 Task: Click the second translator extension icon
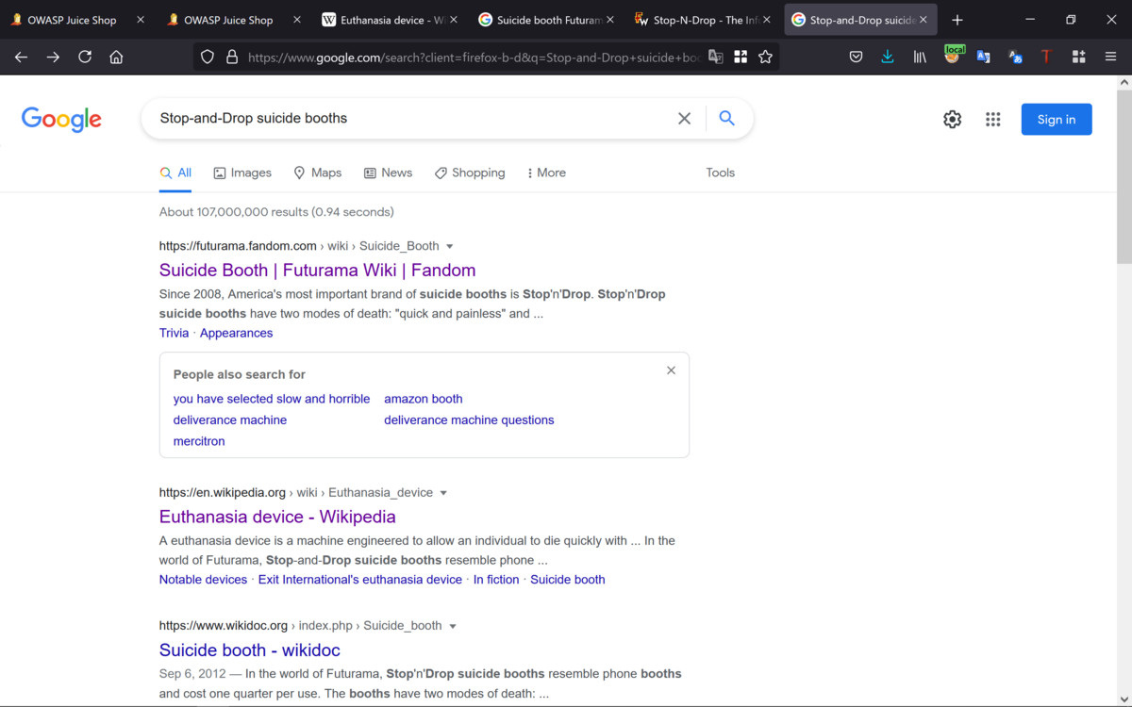(x=1016, y=57)
